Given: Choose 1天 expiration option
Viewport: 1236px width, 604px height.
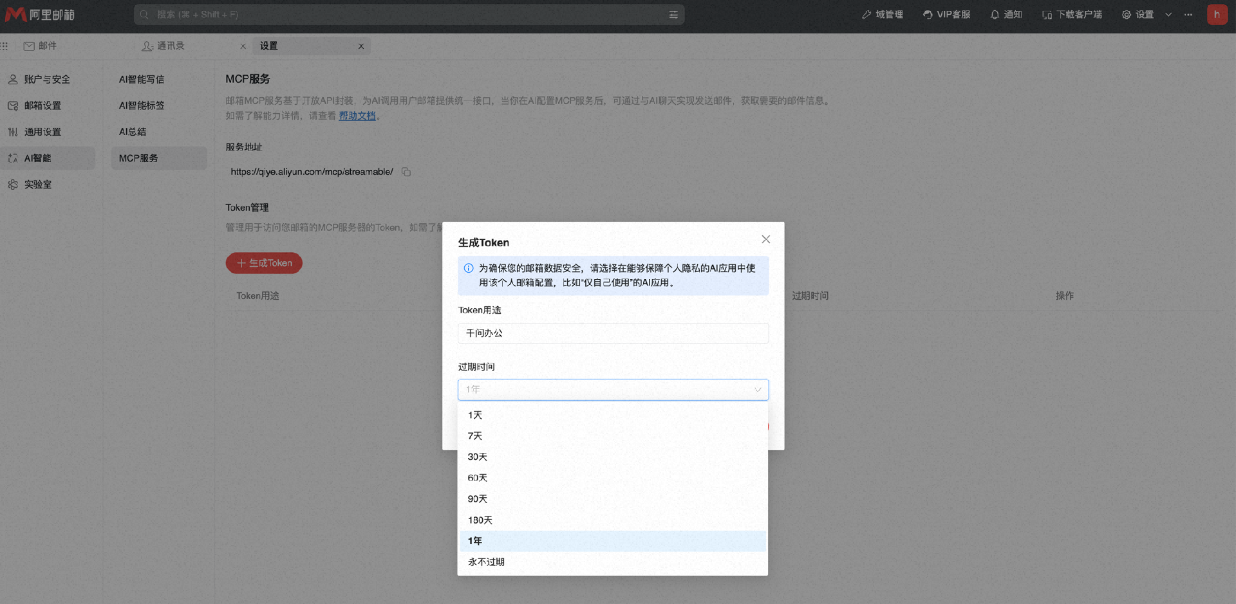Looking at the screenshot, I should point(613,415).
